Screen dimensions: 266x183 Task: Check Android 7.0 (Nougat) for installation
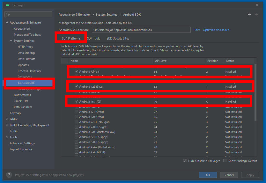(76, 127)
